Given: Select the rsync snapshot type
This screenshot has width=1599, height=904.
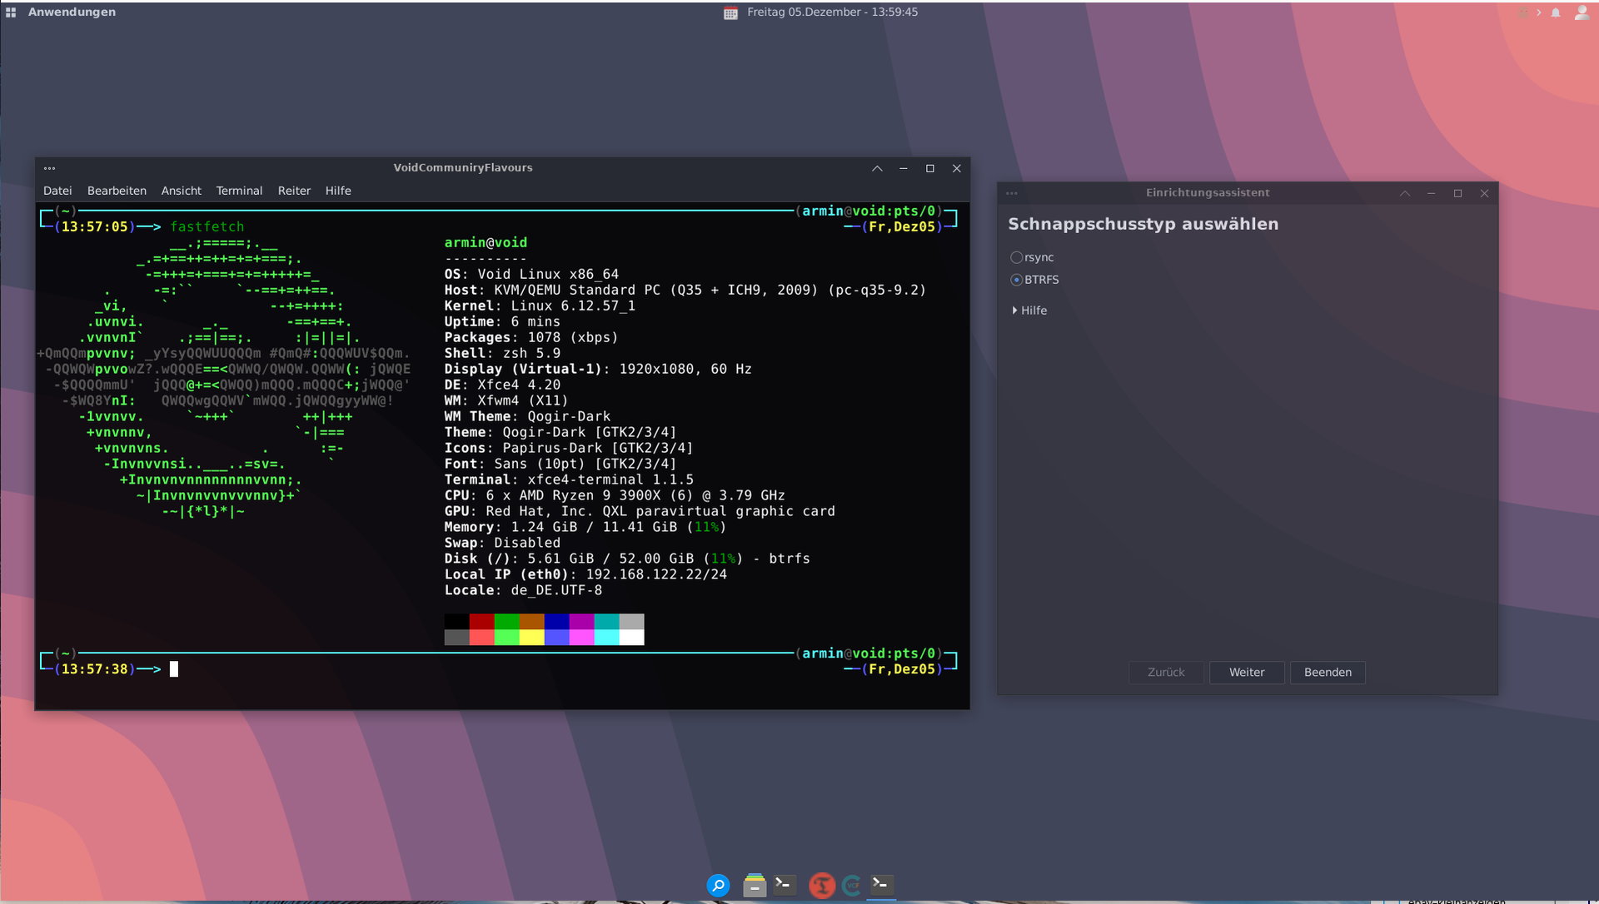Looking at the screenshot, I should click(1016, 257).
